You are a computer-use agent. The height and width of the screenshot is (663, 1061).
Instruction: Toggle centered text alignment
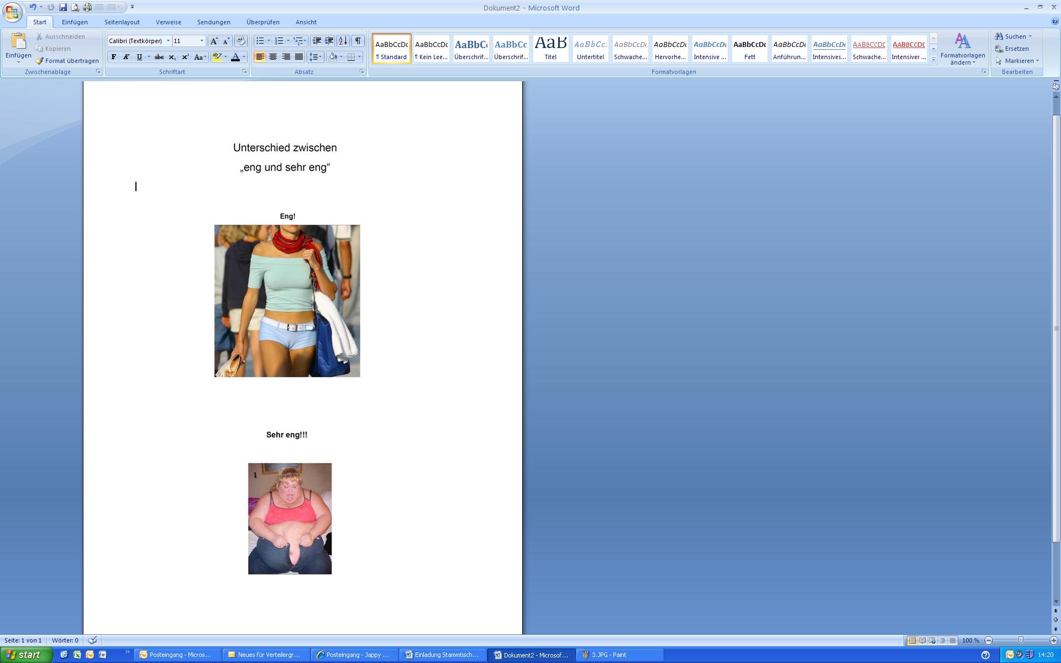tap(273, 57)
